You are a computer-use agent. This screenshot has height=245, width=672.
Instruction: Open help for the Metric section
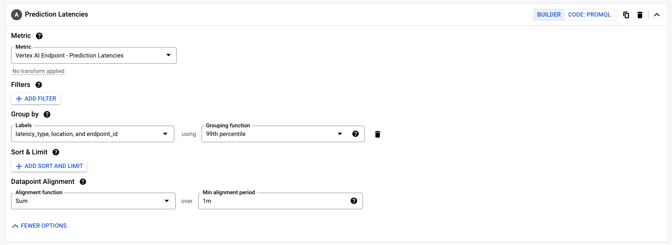point(39,36)
